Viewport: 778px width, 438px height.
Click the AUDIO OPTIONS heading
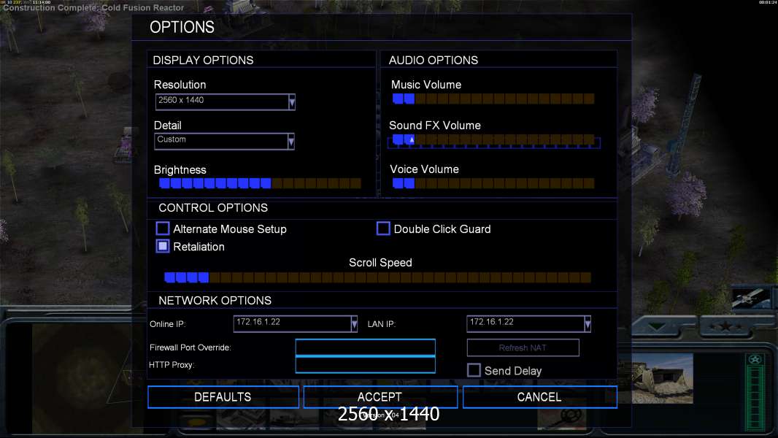(x=434, y=60)
